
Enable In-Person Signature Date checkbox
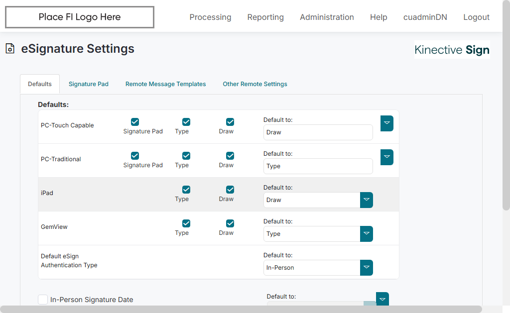click(x=43, y=299)
